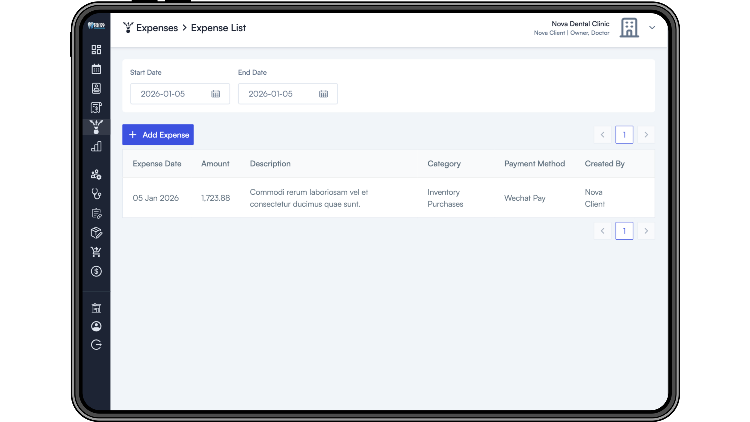
Task: Click the dollar coin sidebar icon
Action: pyautogui.click(x=96, y=271)
